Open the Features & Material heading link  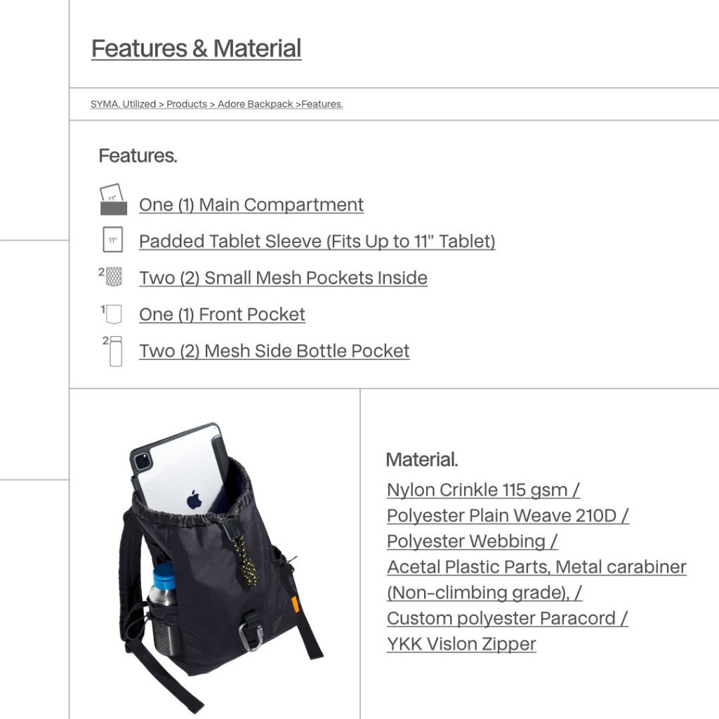196,48
